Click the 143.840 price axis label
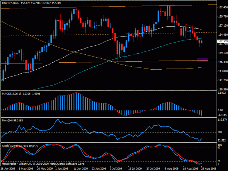This screenshot has width=228, height=171. click(x=223, y=71)
